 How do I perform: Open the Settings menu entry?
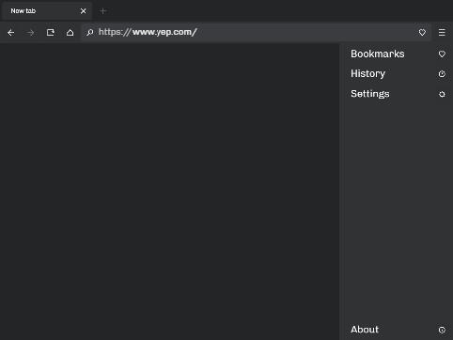[398, 94]
